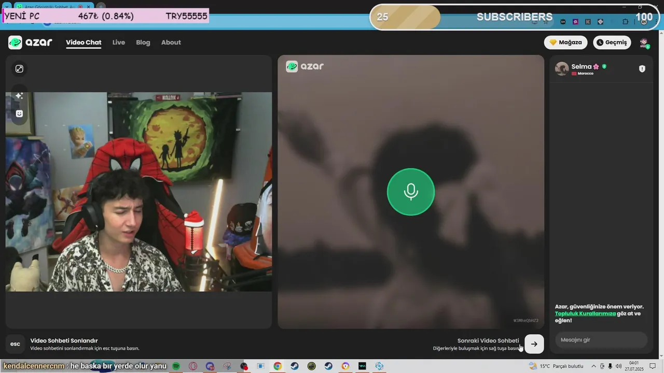Viewport: 664px width, 373px height.
Task: Open your profile avatar menu
Action: coord(644,42)
